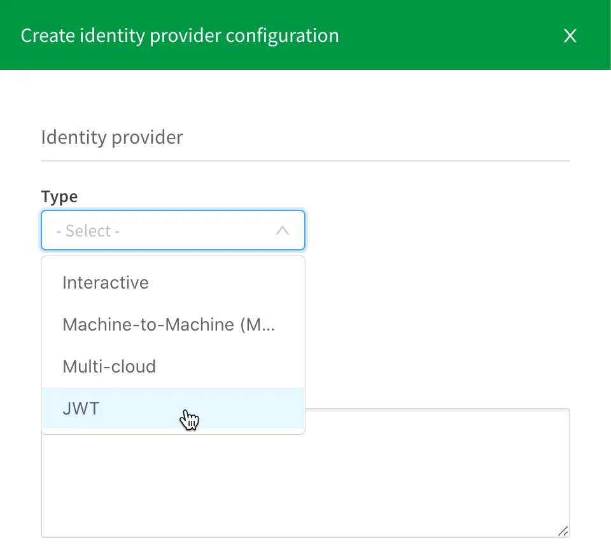Click the 'Create identity provider configuration' title text
This screenshot has height=548, width=611.
pyautogui.click(x=179, y=36)
